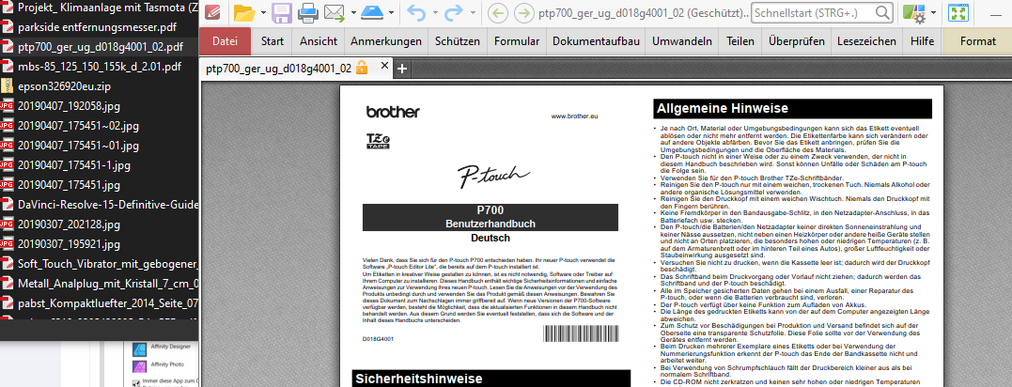Screen dimensions: 1012x387
Task: Click the Allgemeine Hinweise heading
Action: (x=723, y=109)
